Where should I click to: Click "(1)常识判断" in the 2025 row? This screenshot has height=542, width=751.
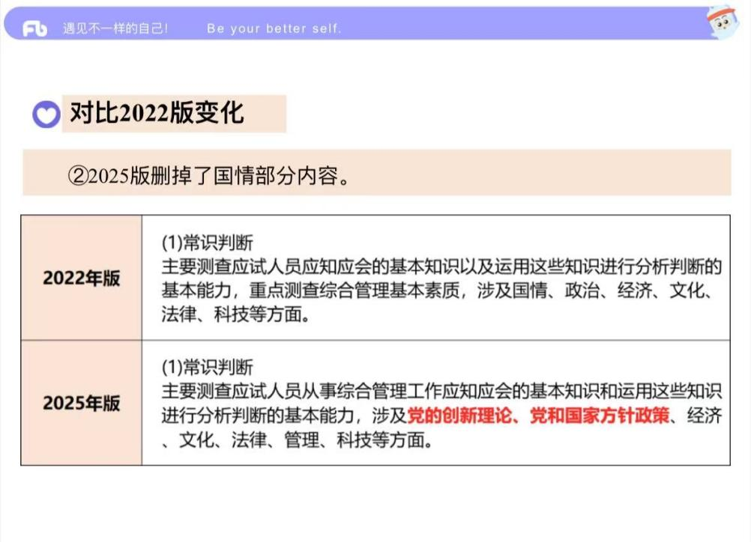pyautogui.click(x=207, y=368)
